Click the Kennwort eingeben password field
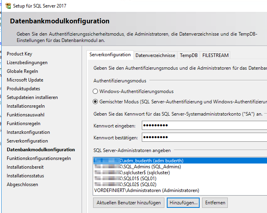Screen dimensions: 267x213 pos(204,126)
